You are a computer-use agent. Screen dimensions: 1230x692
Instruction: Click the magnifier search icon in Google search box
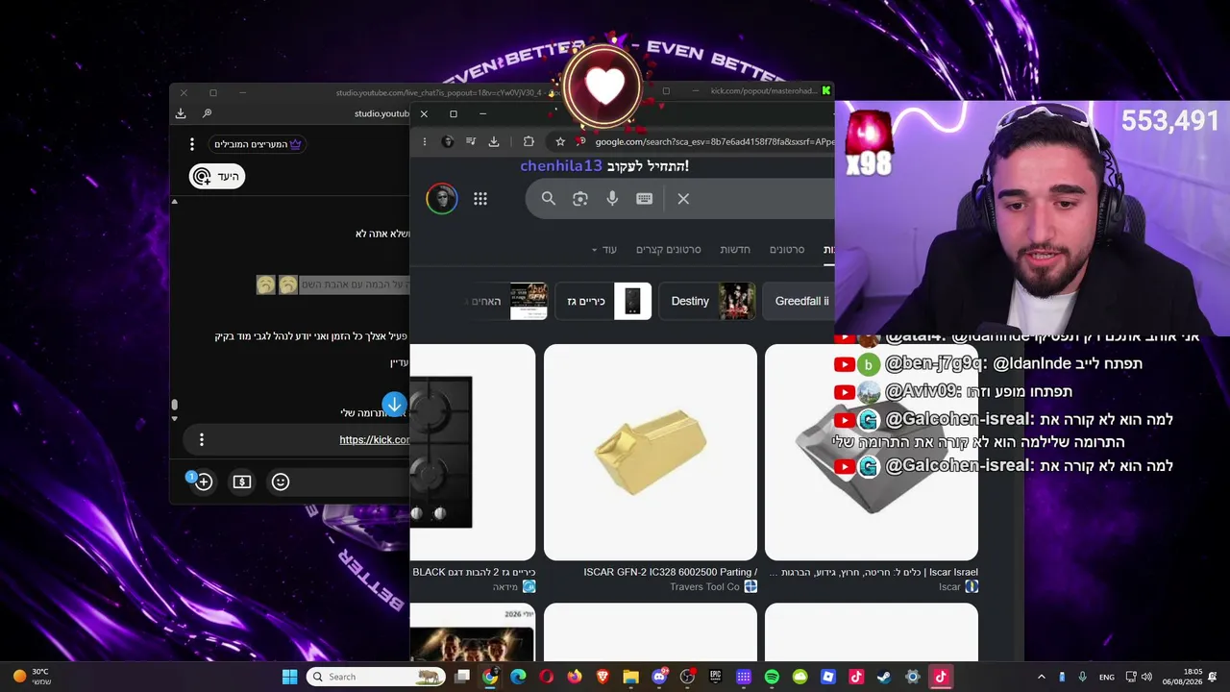click(549, 198)
